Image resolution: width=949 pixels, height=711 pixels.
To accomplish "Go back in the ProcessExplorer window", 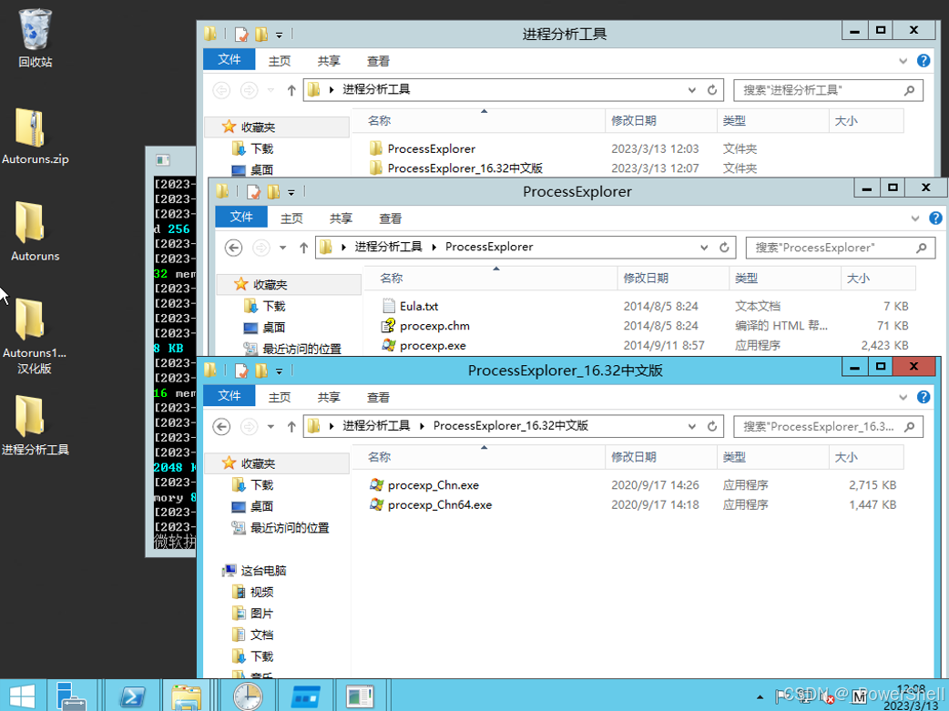I will [x=234, y=248].
